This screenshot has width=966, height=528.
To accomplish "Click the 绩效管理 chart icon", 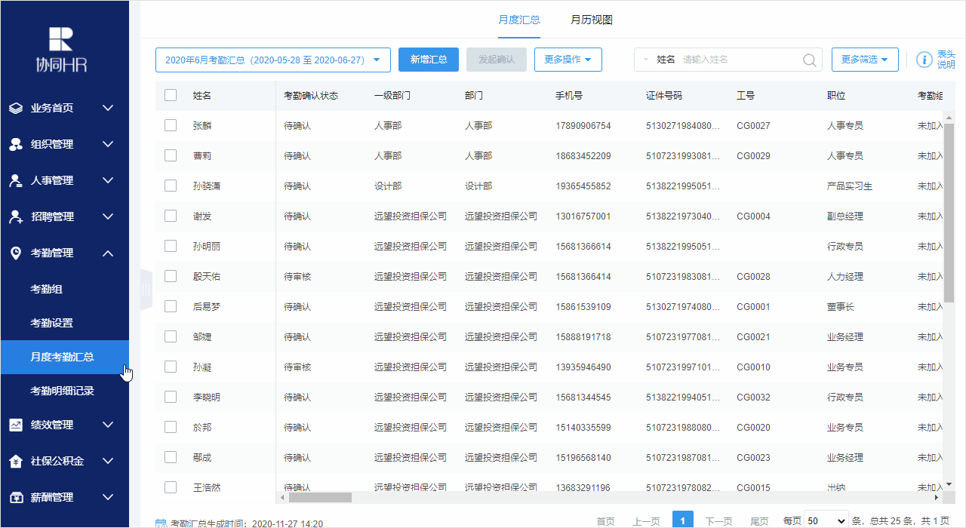I will point(16,425).
